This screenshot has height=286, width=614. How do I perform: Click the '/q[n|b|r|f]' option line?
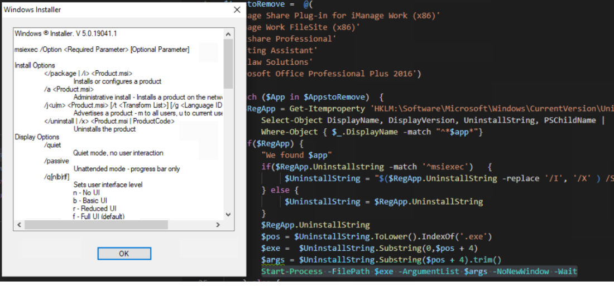pos(57,177)
